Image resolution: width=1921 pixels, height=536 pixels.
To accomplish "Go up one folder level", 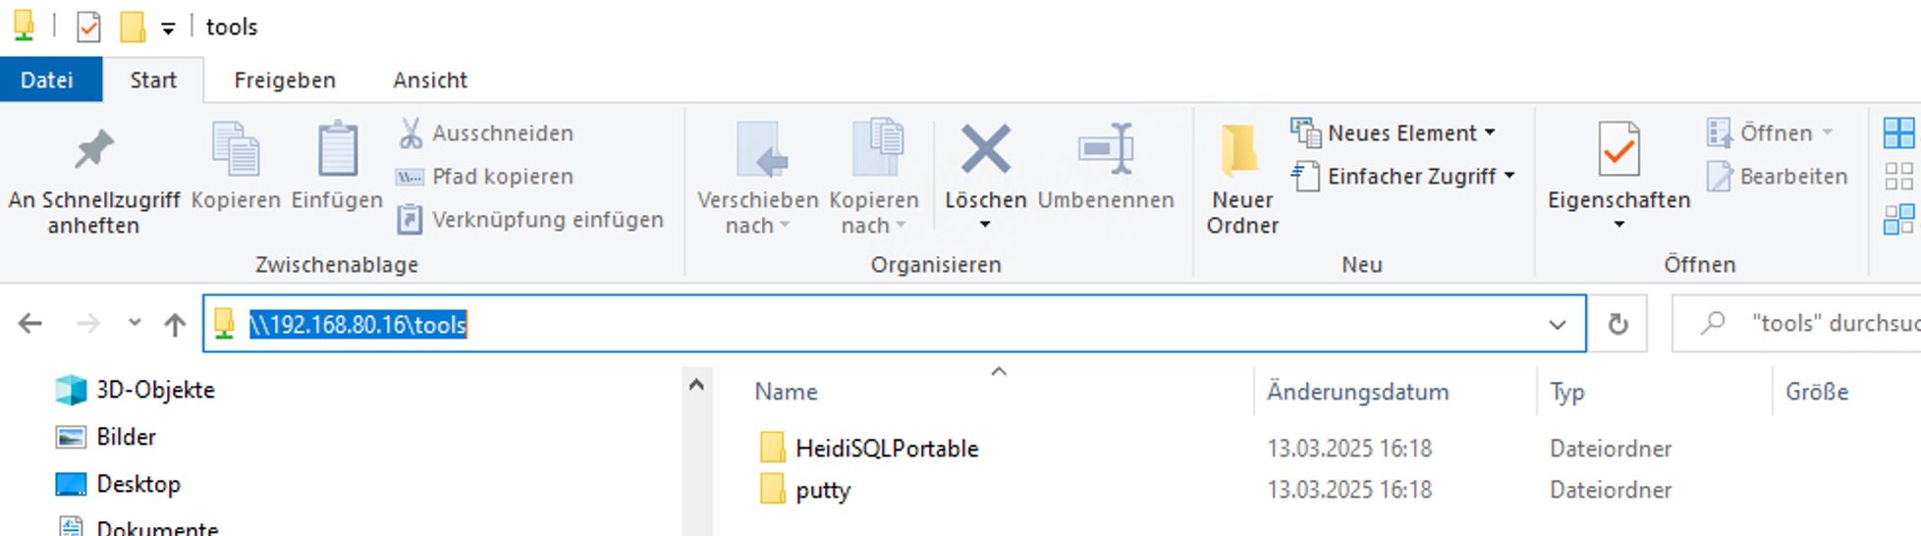I will point(175,324).
